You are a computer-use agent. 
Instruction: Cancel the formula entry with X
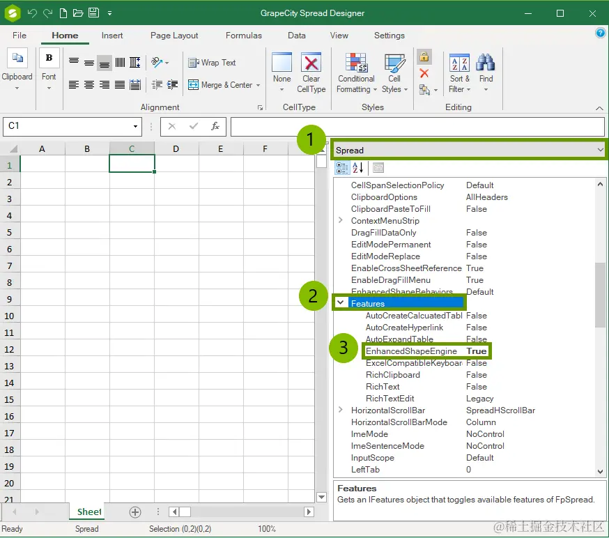171,126
